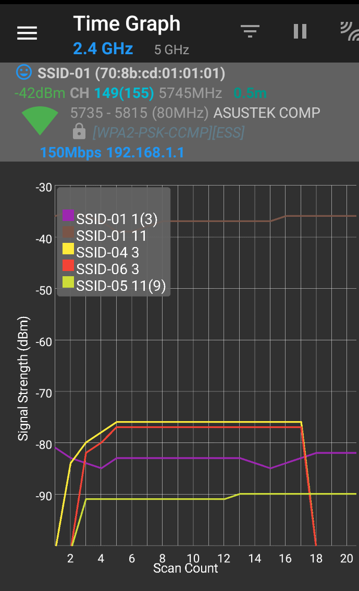Tap the 150Mbps 192.168.1.1 link info
The image size is (359, 591).
[x=112, y=153]
